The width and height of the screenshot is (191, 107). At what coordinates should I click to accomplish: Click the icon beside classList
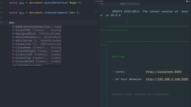tap(13, 44)
